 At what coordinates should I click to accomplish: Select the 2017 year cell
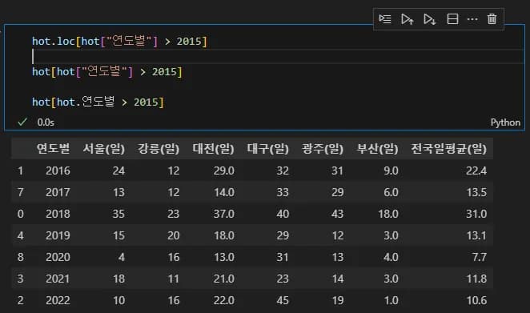pyautogui.click(x=58, y=192)
